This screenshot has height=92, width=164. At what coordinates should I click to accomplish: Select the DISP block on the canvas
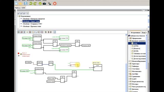pyautogui.click(x=98, y=68)
